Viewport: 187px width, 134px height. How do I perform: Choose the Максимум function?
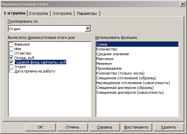click(x=137, y=59)
